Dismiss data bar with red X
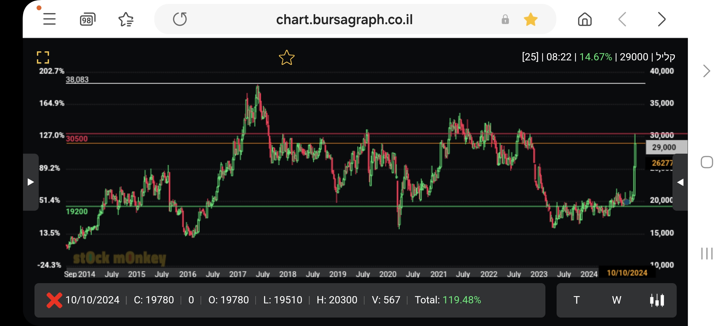This screenshot has height=326, width=726. (x=54, y=300)
